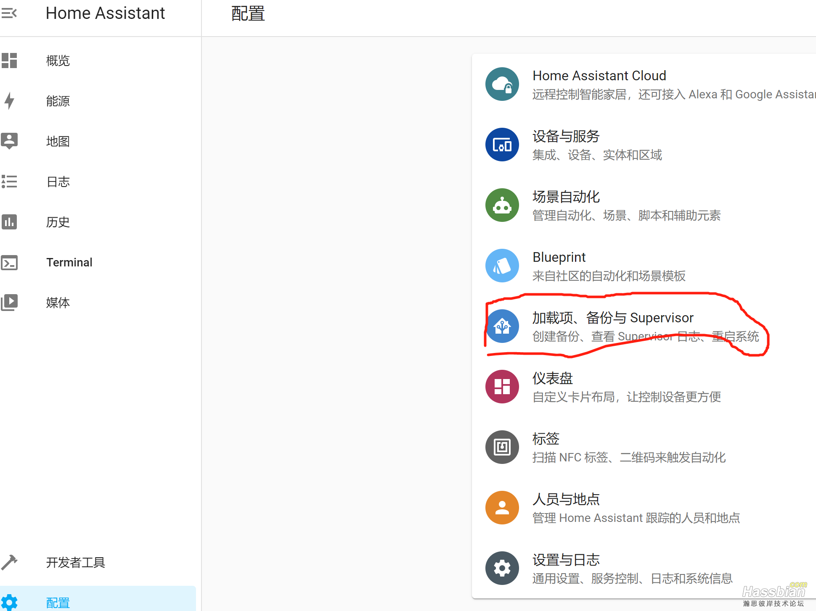
Task: Click the 概览 dashboard icon
Action: pos(9,61)
